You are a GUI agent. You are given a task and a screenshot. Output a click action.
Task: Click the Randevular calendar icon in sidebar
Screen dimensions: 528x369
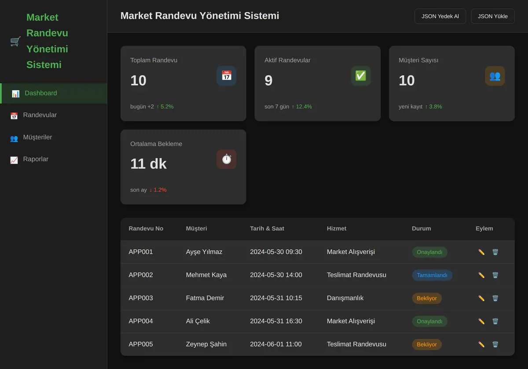coord(14,116)
